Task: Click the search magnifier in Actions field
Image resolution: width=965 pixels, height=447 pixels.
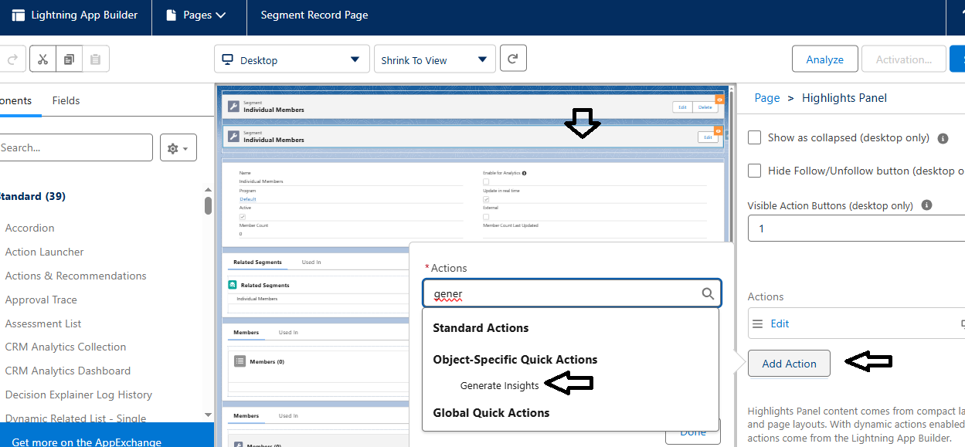Action: pyautogui.click(x=708, y=293)
